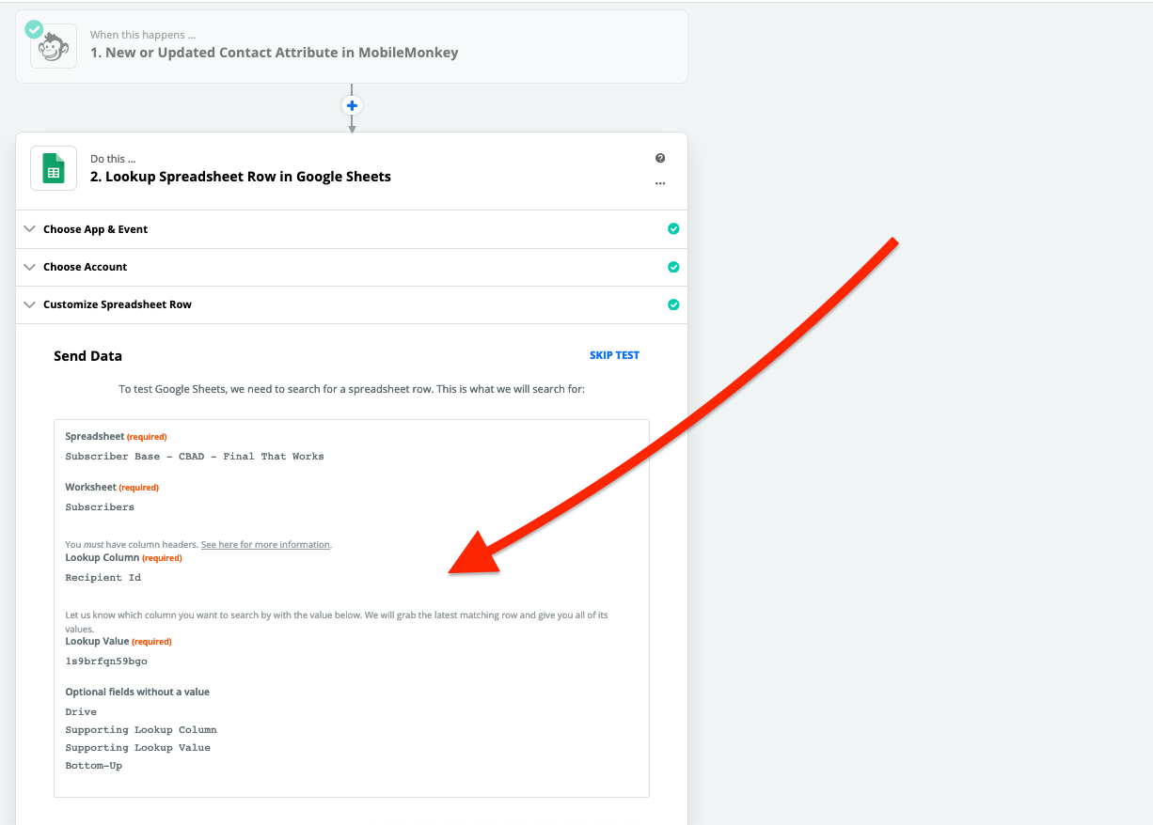Click the 'Optional fields without a value' label

click(x=137, y=692)
